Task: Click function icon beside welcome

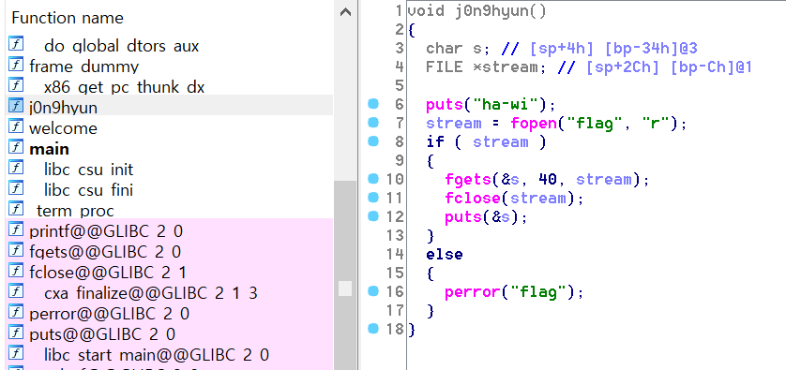Action: (x=16, y=126)
